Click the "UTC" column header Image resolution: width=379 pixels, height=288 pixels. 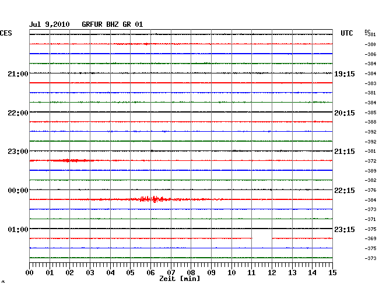pos(346,33)
